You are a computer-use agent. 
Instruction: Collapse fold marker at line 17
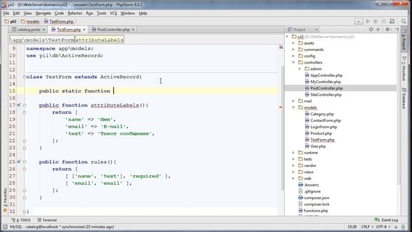(x=24, y=105)
